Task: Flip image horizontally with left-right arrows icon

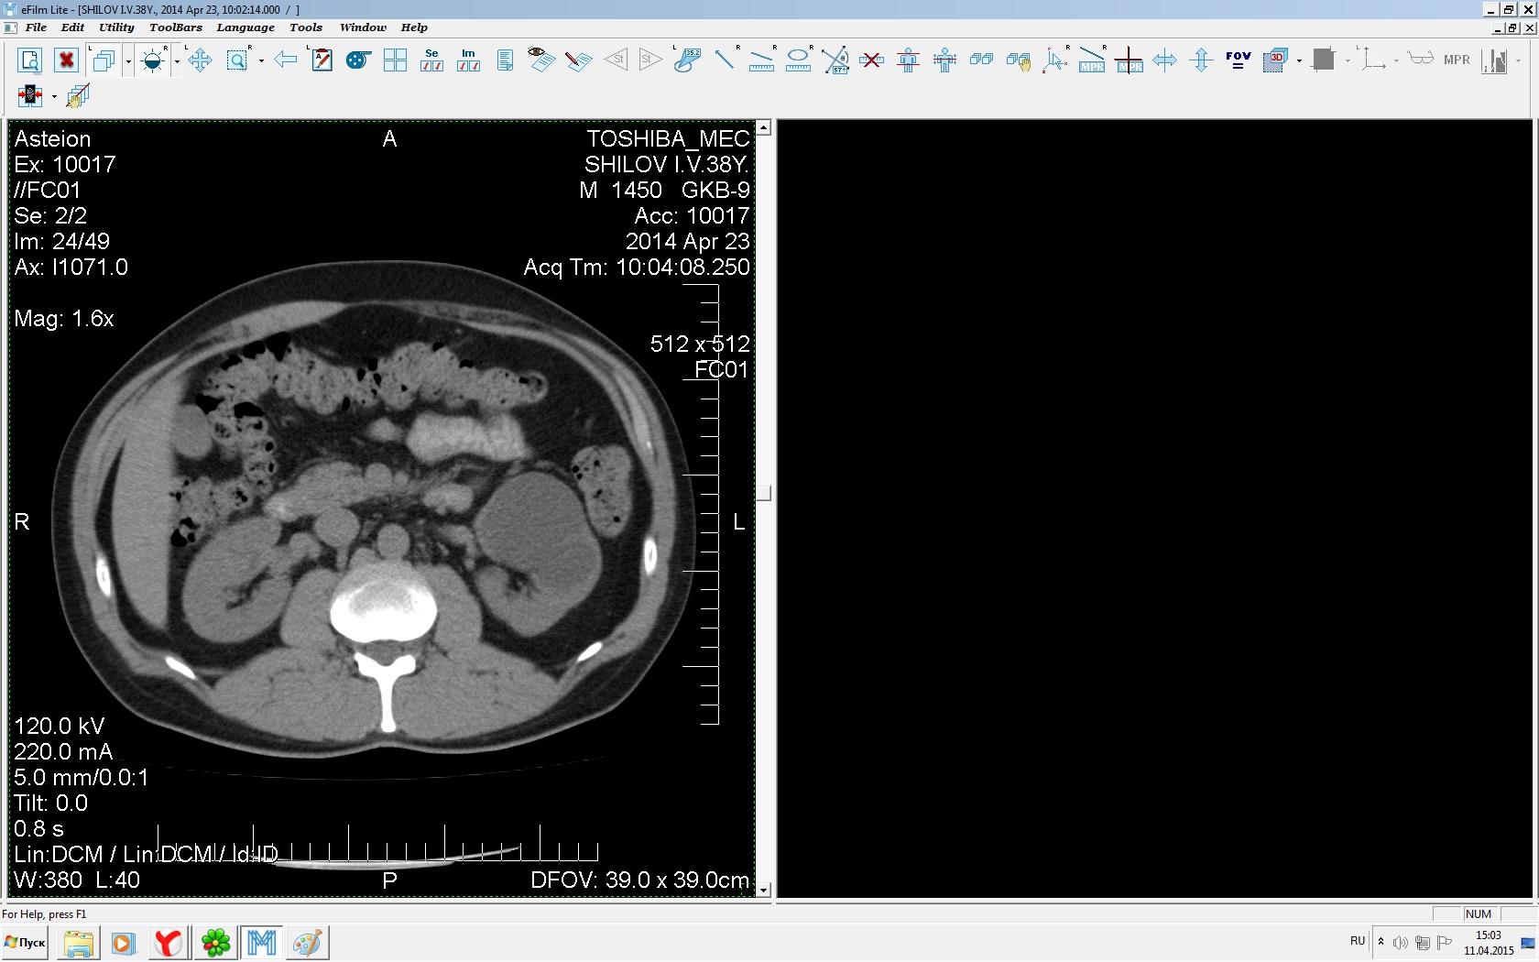Action: (x=1164, y=61)
